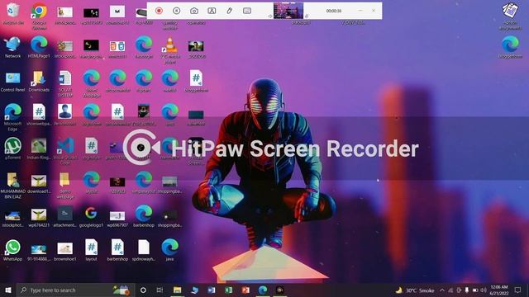Open Task View on the taskbar
The height and width of the screenshot is (297, 529).
point(160,290)
